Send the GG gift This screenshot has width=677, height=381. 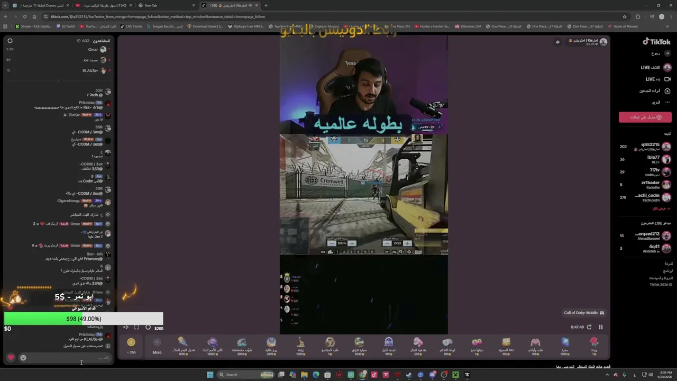coord(506,346)
